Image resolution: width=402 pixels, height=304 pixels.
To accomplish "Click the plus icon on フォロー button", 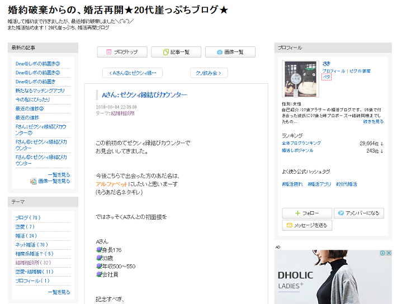I will [x=297, y=213].
